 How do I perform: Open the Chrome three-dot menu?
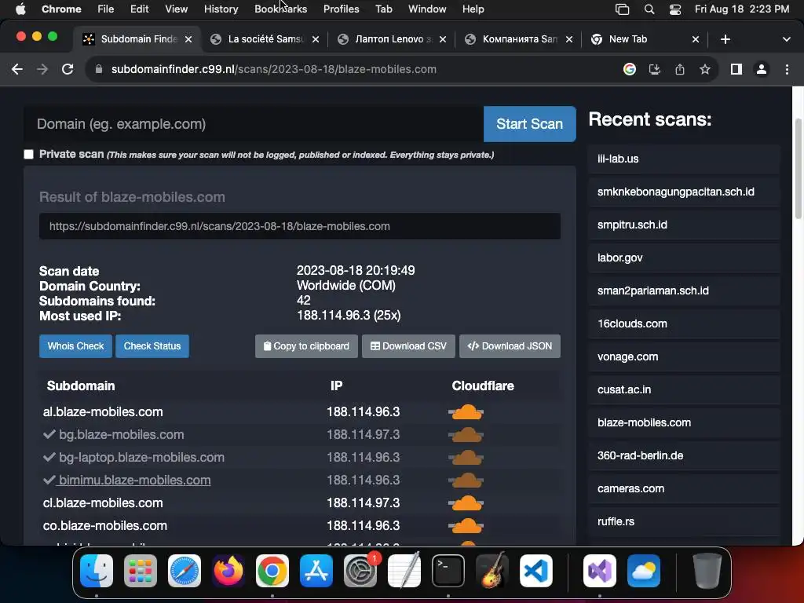(787, 69)
